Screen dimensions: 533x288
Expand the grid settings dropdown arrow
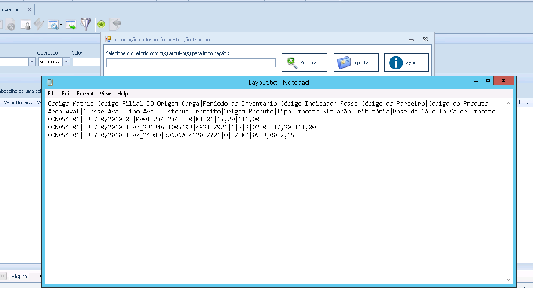pyautogui.click(x=61, y=26)
